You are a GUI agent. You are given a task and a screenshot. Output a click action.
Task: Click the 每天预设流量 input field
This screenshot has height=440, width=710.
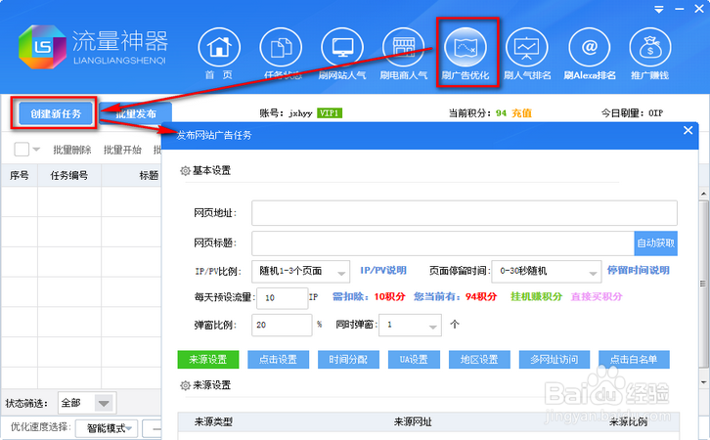click(x=282, y=298)
